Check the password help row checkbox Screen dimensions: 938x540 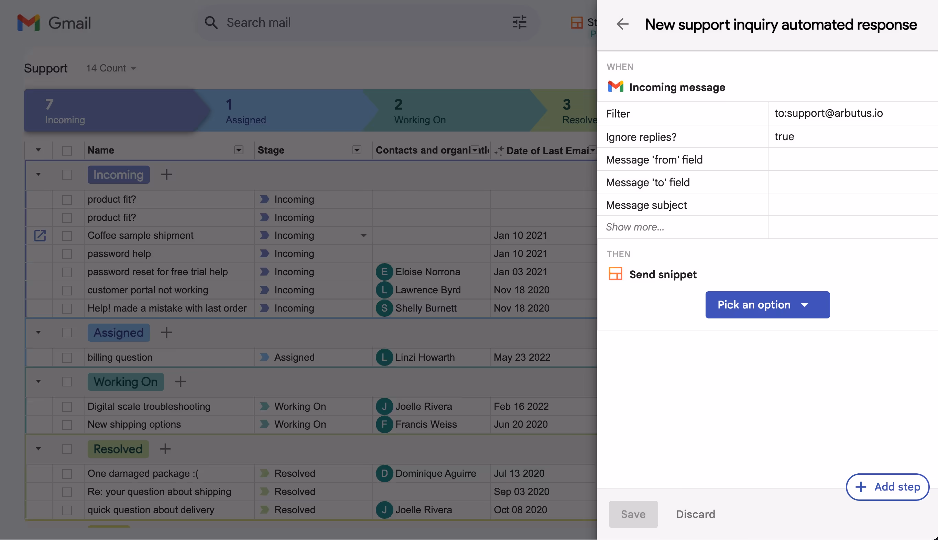(x=67, y=254)
